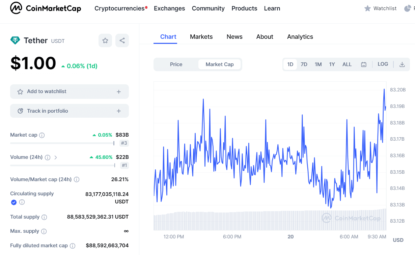
Task: Click the Watchlist star icon in header
Action: tap(367, 8)
